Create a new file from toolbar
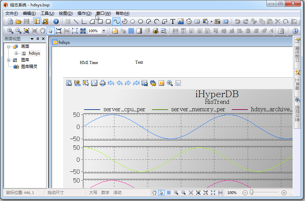Image resolution: width=305 pixels, height=201 pixels. pyautogui.click(x=10, y=21)
